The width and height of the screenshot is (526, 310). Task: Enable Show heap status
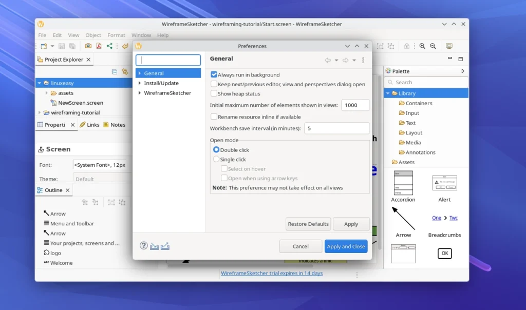pos(214,93)
